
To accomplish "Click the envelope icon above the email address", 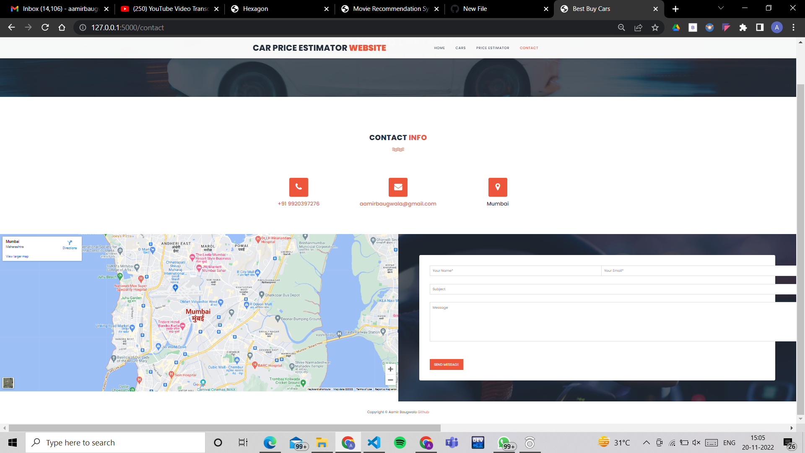I will click(x=398, y=187).
